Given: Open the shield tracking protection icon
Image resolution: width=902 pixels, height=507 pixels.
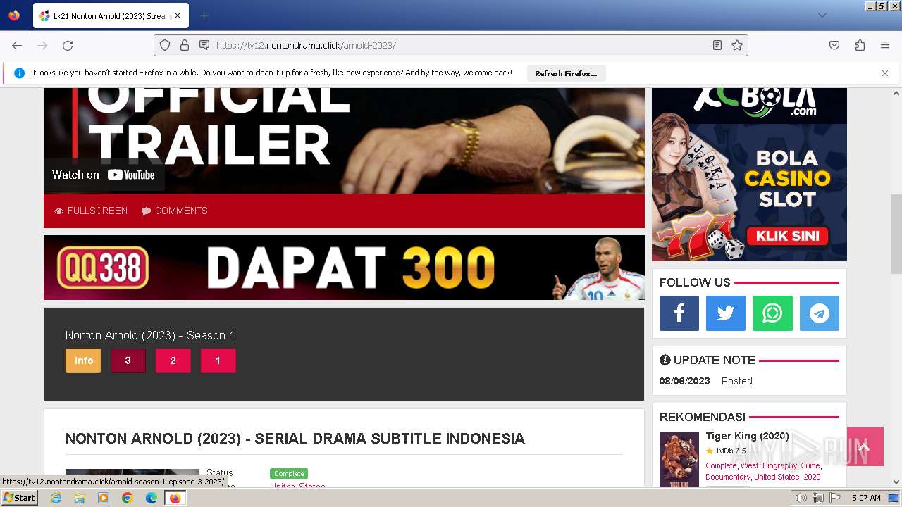Looking at the screenshot, I should 165,45.
